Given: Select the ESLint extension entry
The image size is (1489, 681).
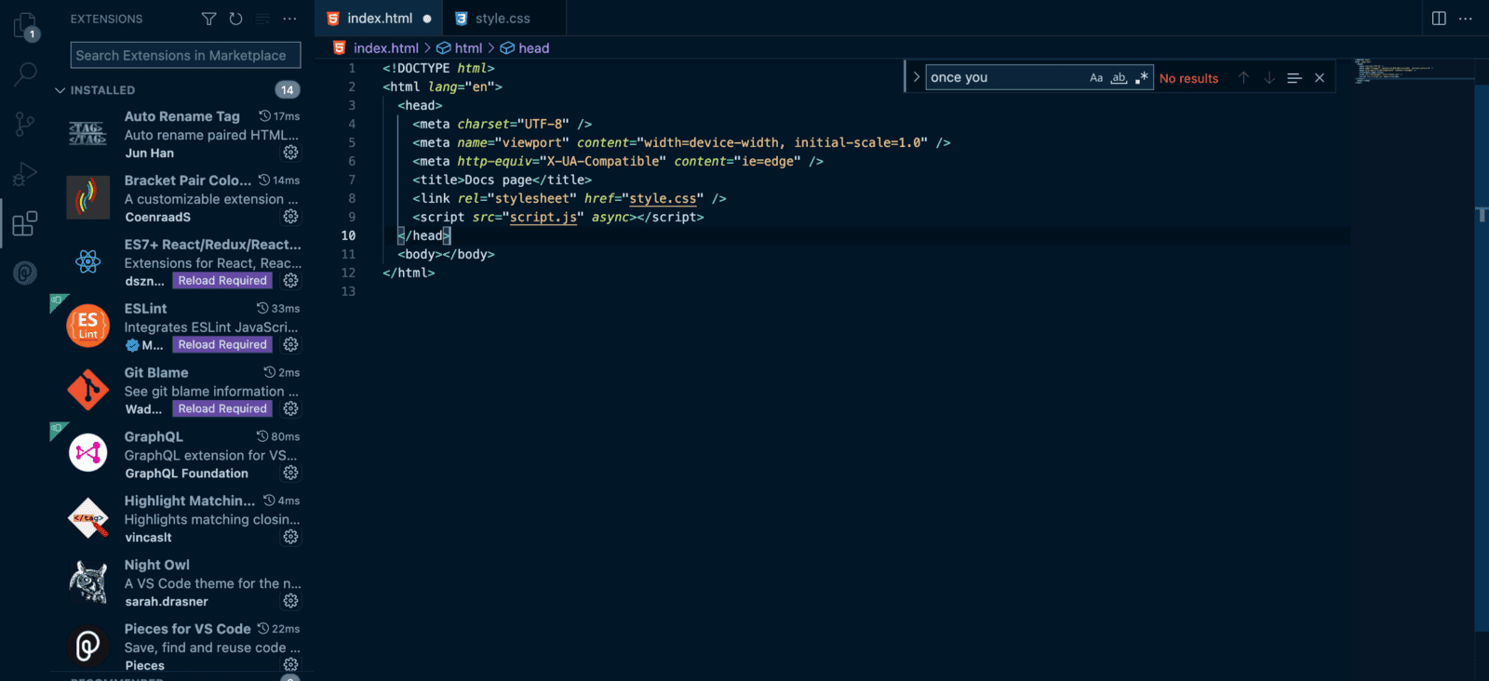Looking at the screenshot, I should (182, 327).
